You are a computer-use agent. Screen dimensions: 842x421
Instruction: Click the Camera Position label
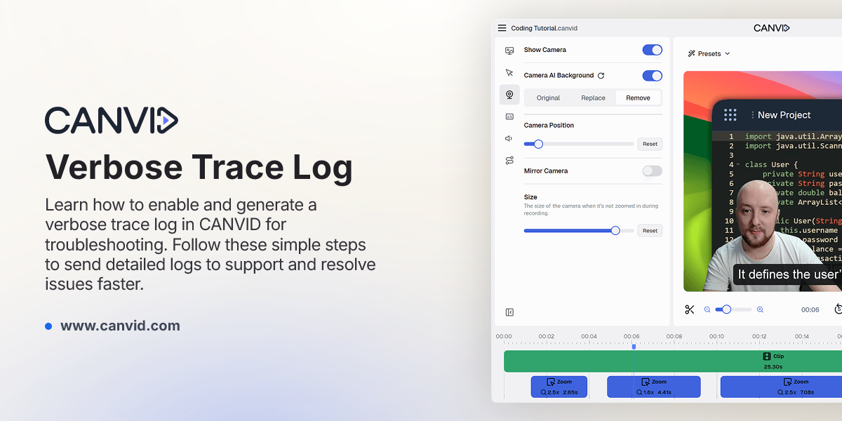tap(549, 125)
